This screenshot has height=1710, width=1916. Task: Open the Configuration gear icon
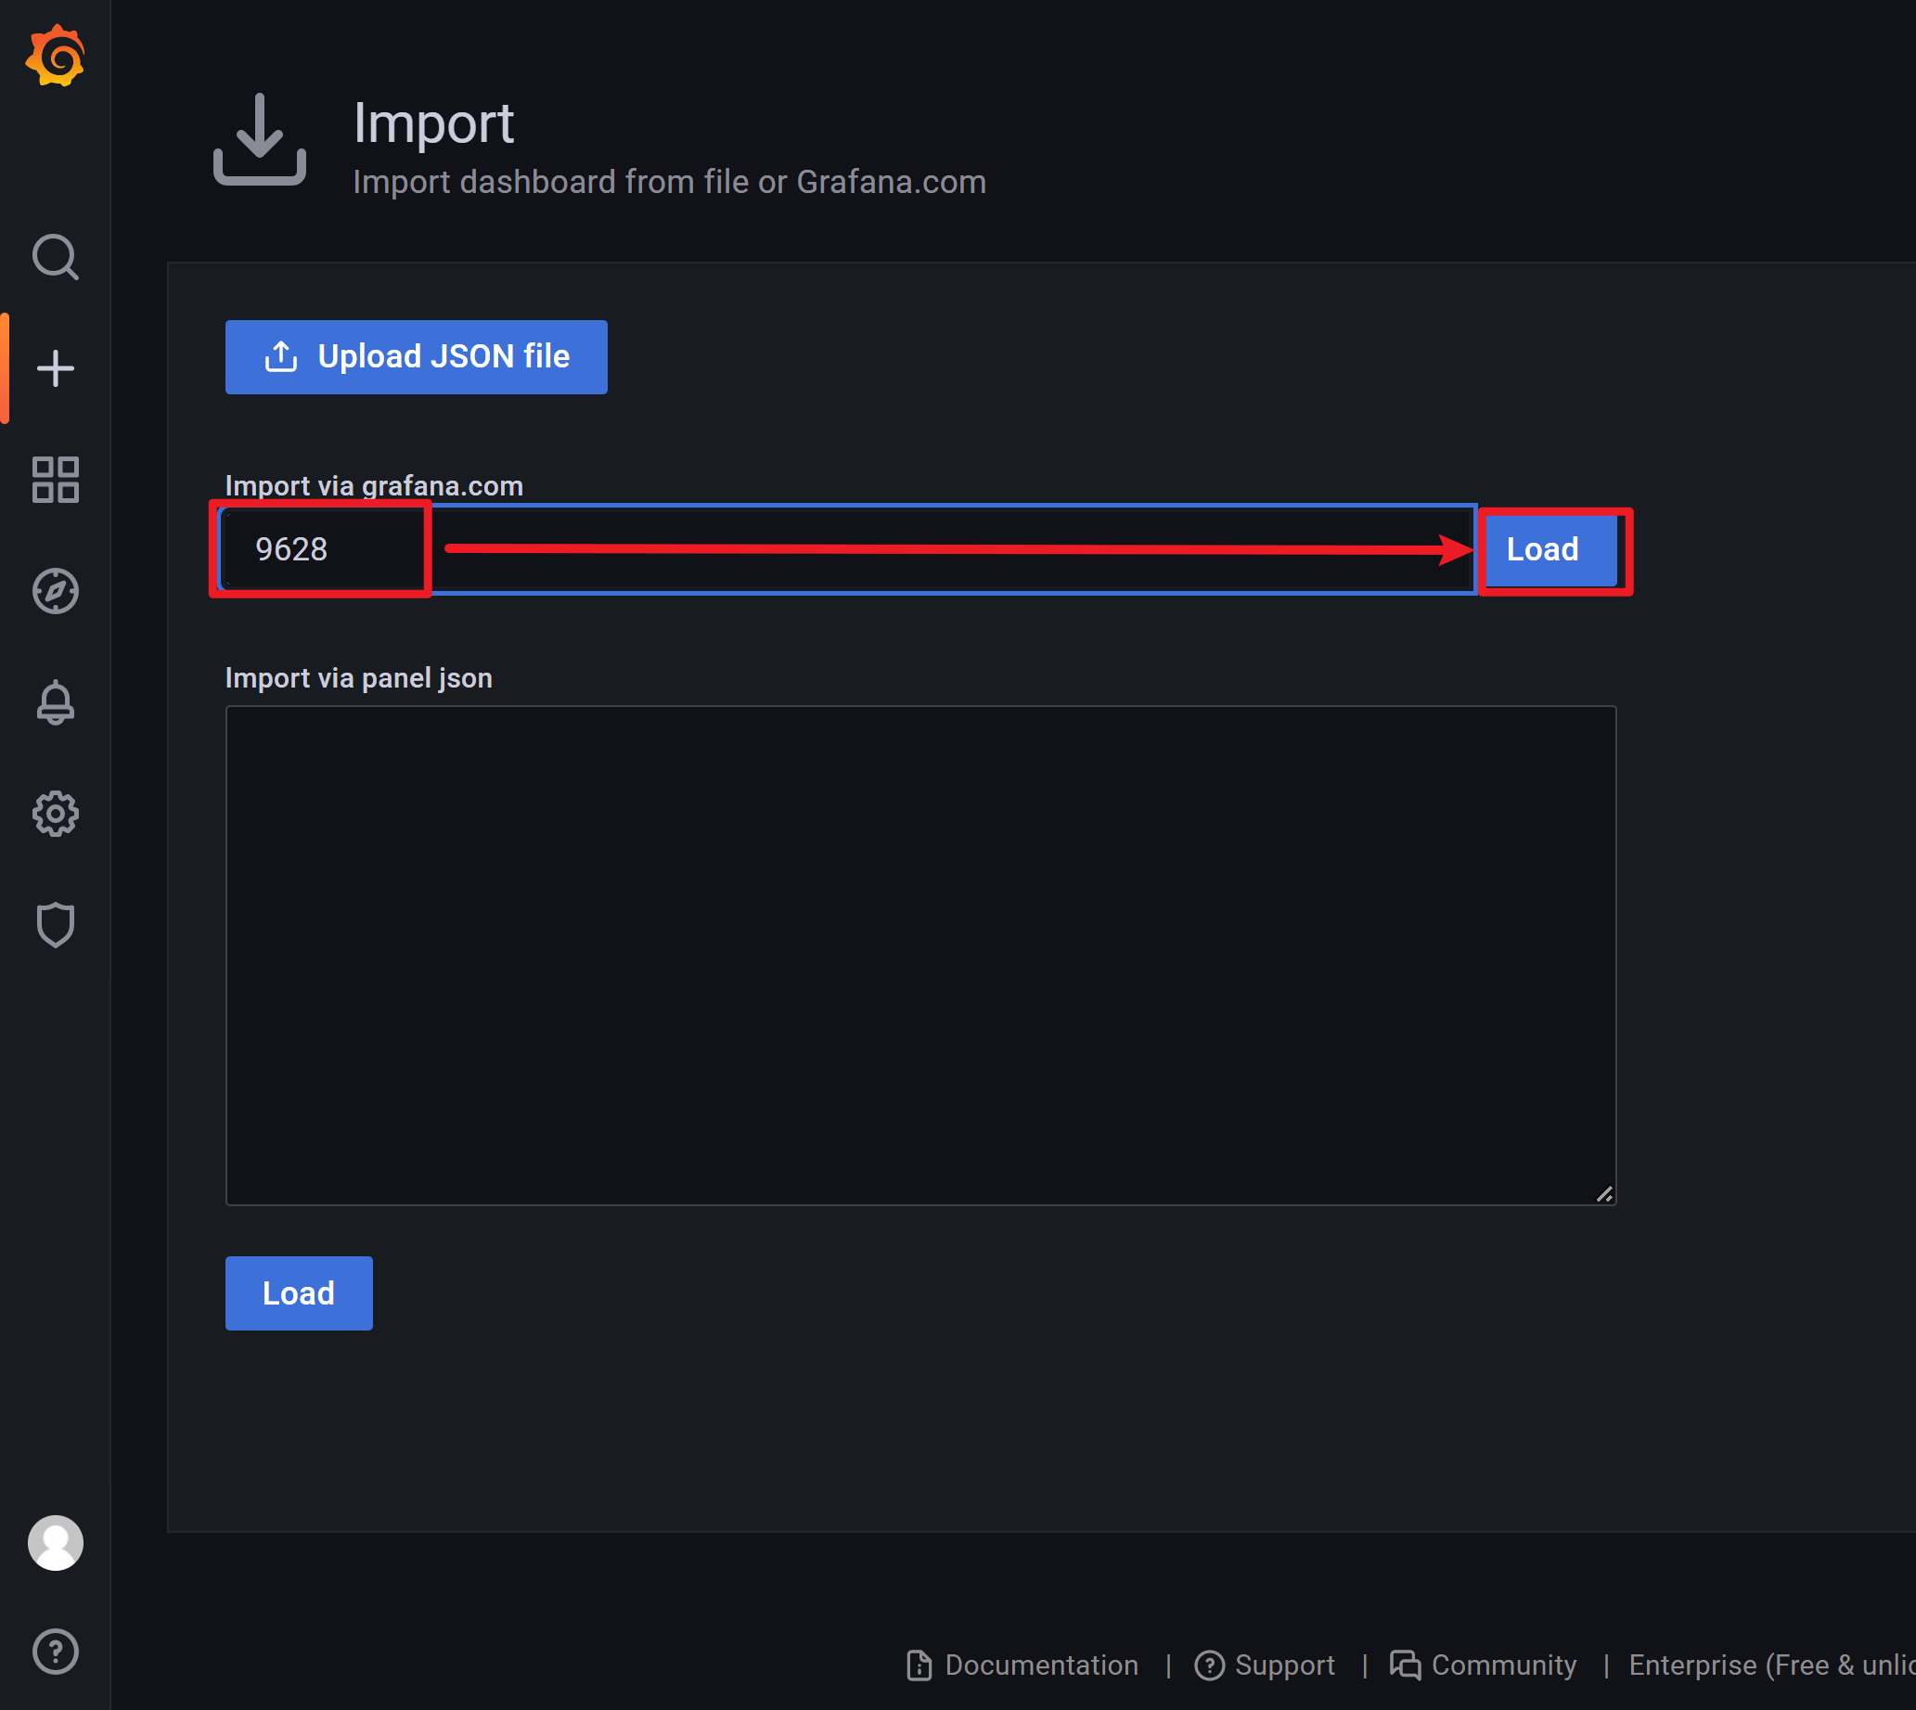(x=56, y=814)
